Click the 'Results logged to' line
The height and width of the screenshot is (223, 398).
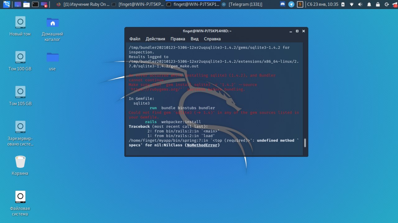point(149,57)
